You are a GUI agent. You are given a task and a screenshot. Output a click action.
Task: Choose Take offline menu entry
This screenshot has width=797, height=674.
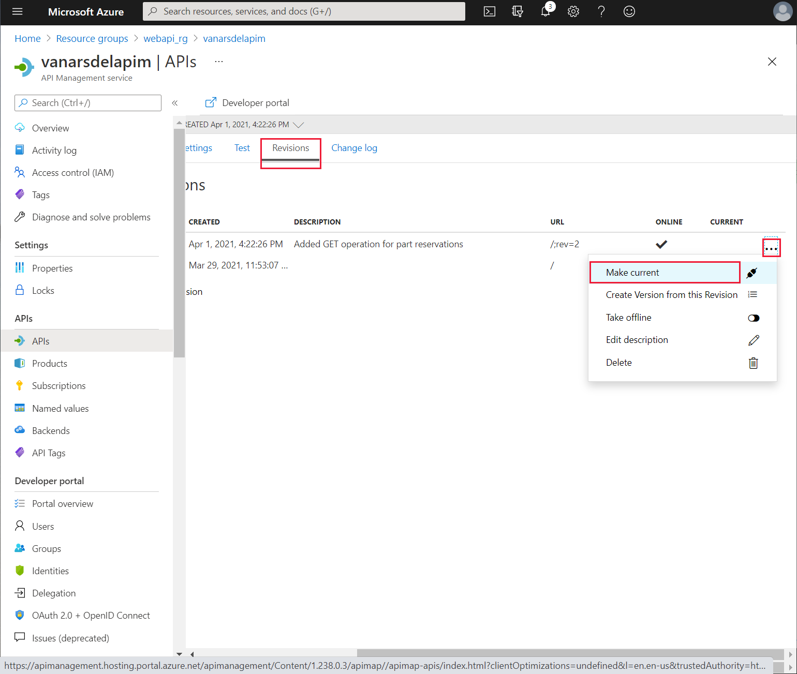point(628,318)
